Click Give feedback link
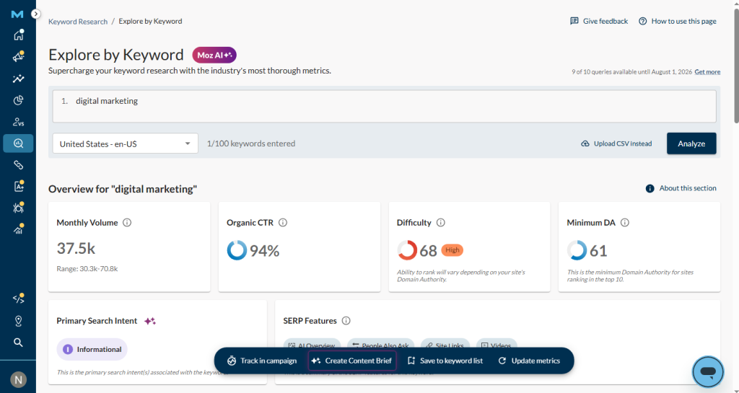This screenshot has width=739, height=393. pos(599,21)
